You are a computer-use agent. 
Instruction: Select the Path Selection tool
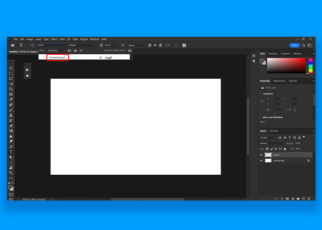[x=11, y=157]
